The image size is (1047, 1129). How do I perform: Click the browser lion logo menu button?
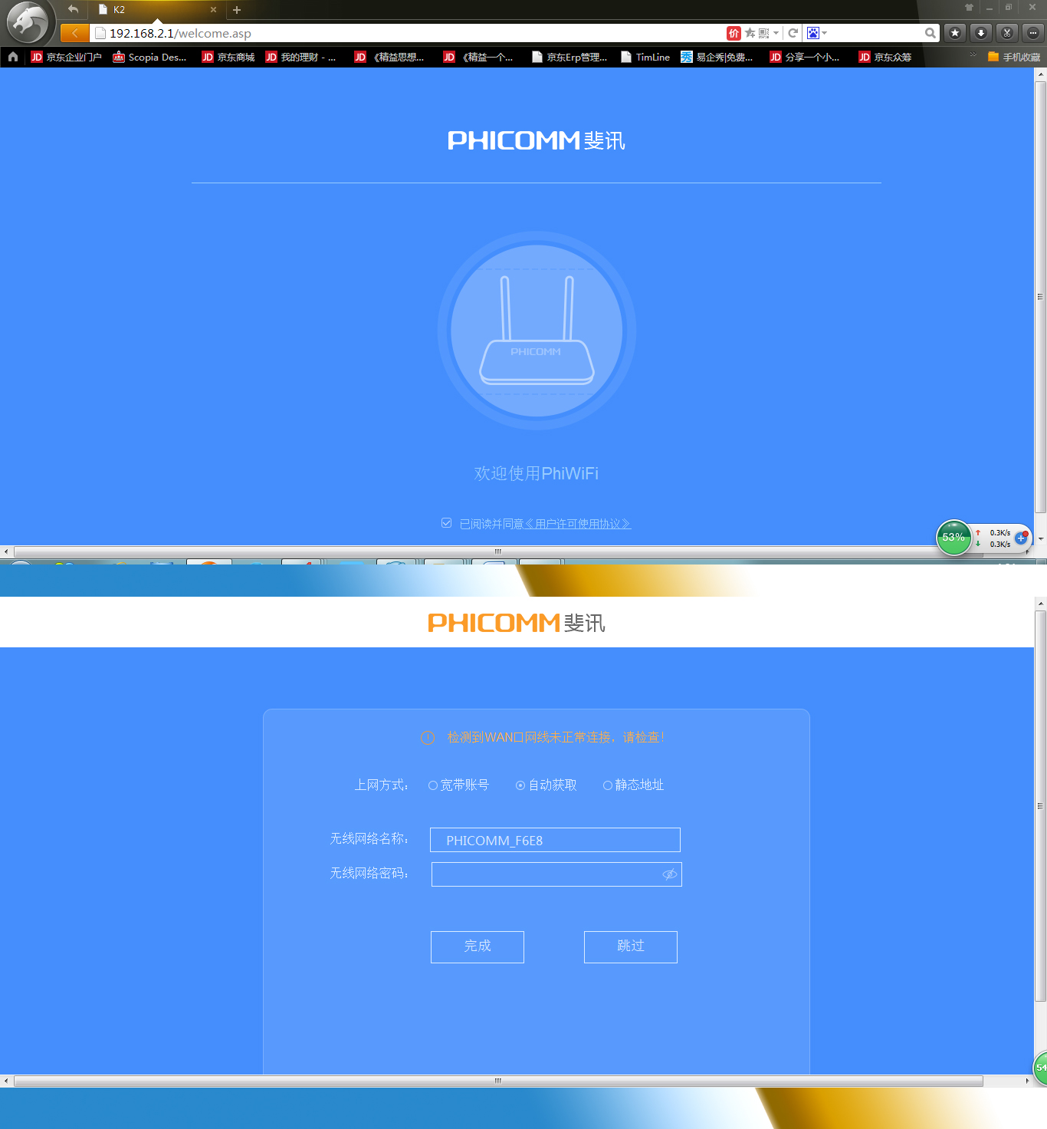click(28, 23)
